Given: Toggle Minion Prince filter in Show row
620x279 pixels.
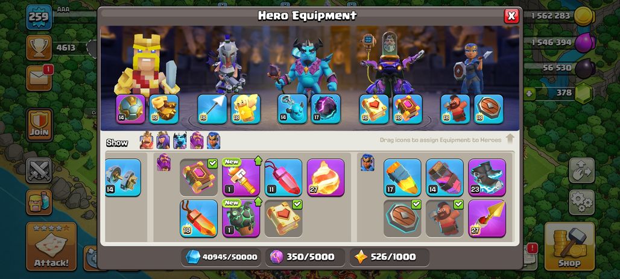Looking at the screenshot, I should coord(180,140).
